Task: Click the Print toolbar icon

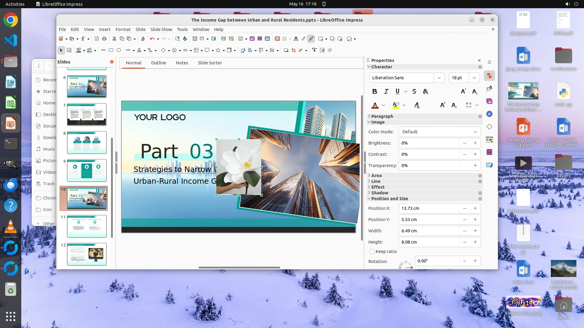Action: (104, 39)
